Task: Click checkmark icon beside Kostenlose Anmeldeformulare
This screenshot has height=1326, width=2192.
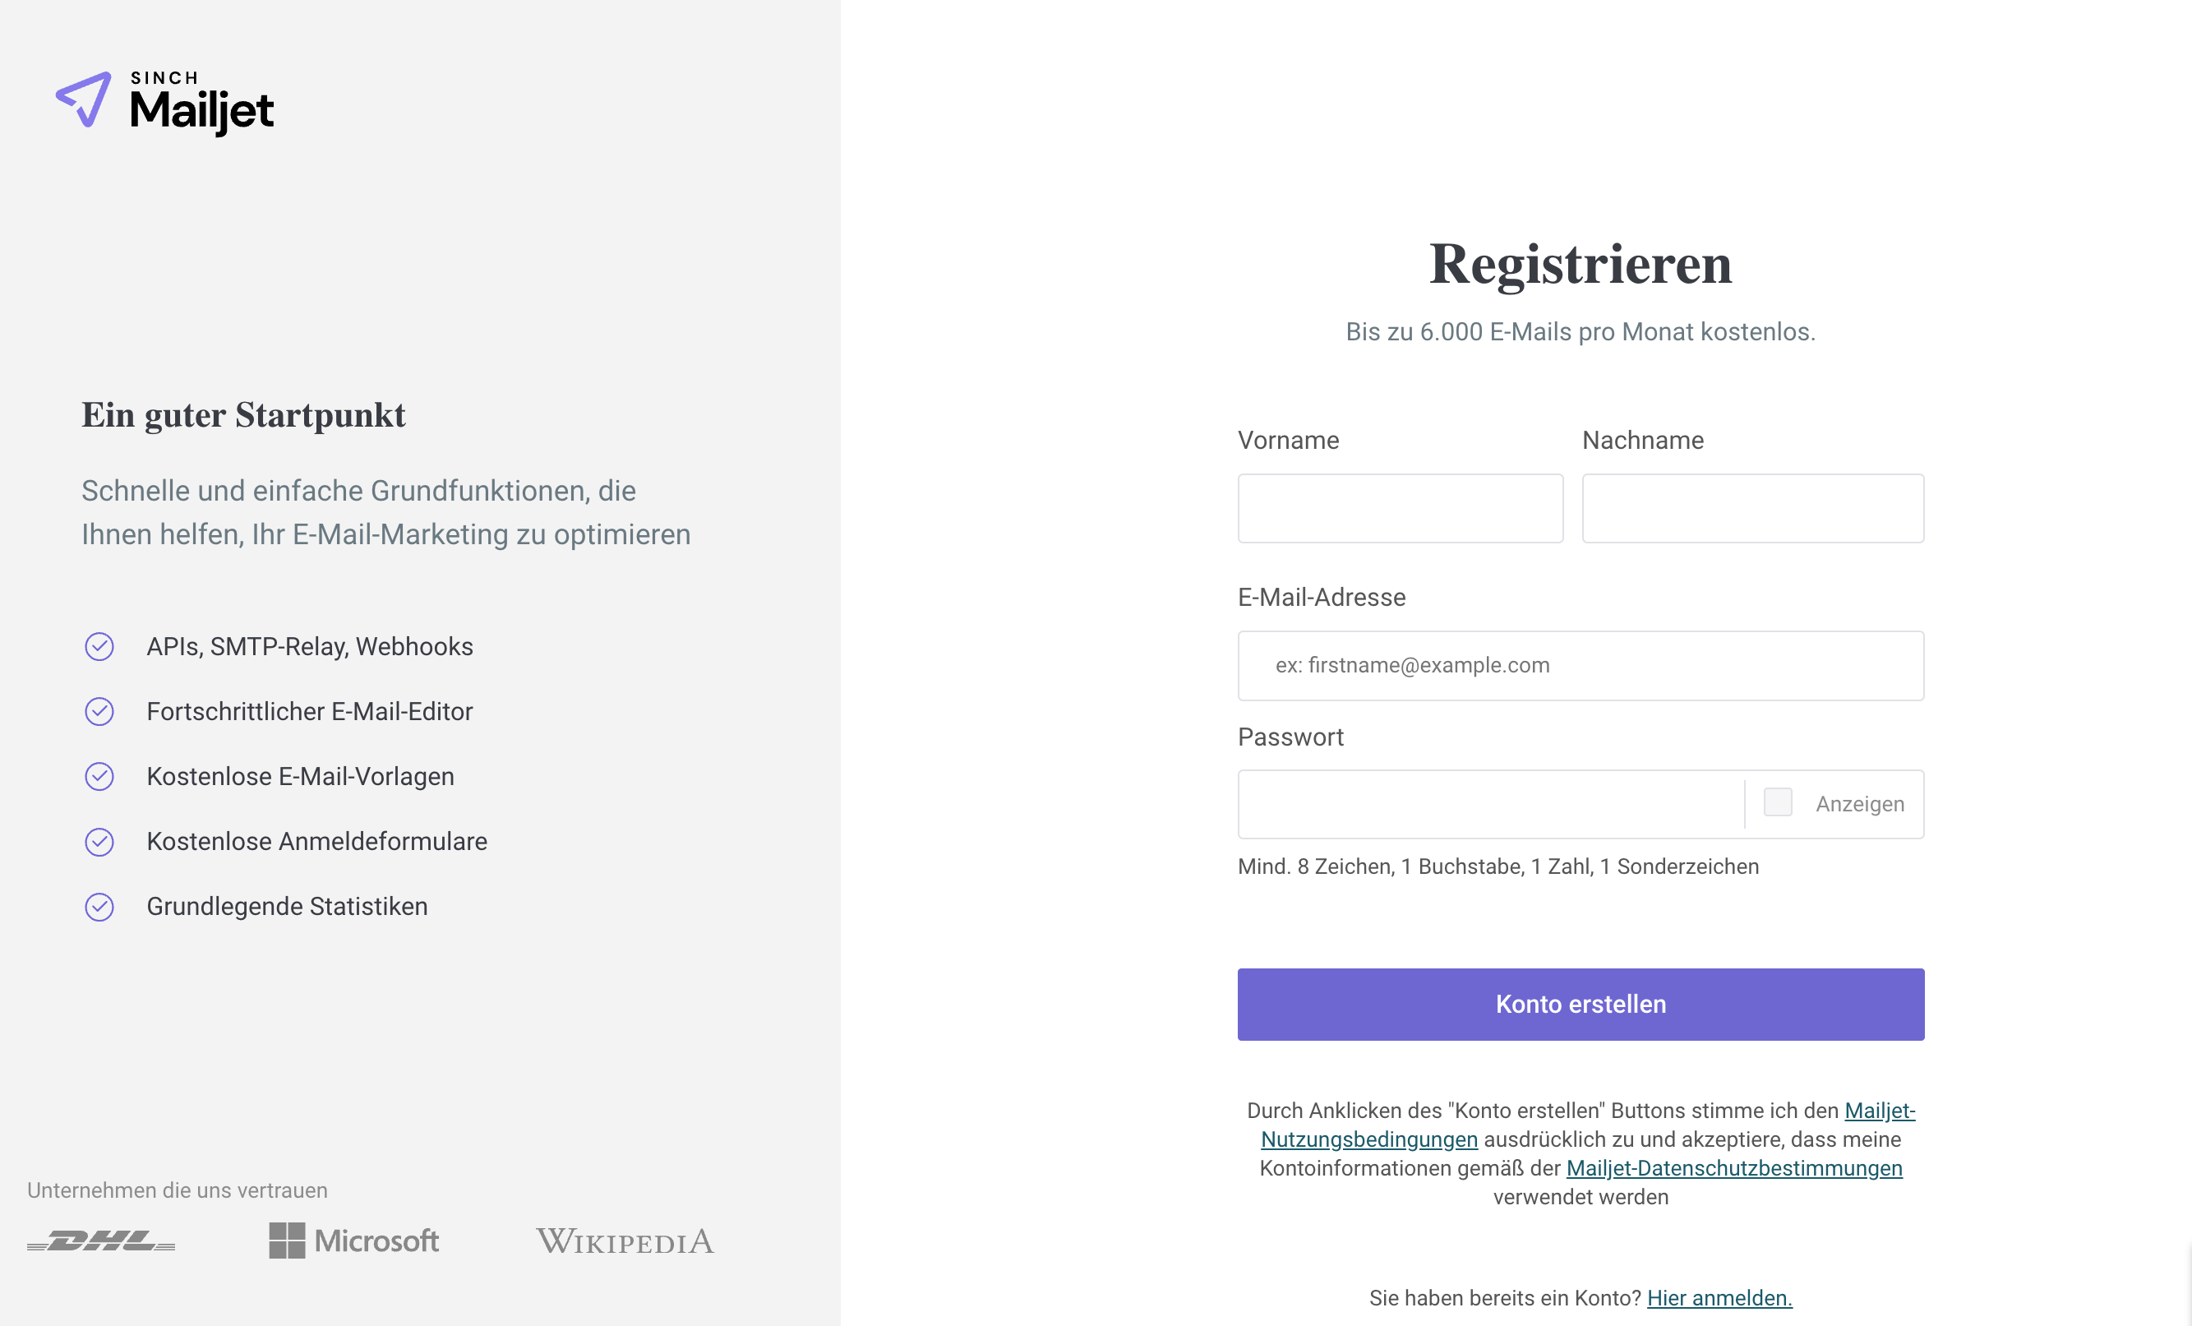Action: (x=99, y=842)
